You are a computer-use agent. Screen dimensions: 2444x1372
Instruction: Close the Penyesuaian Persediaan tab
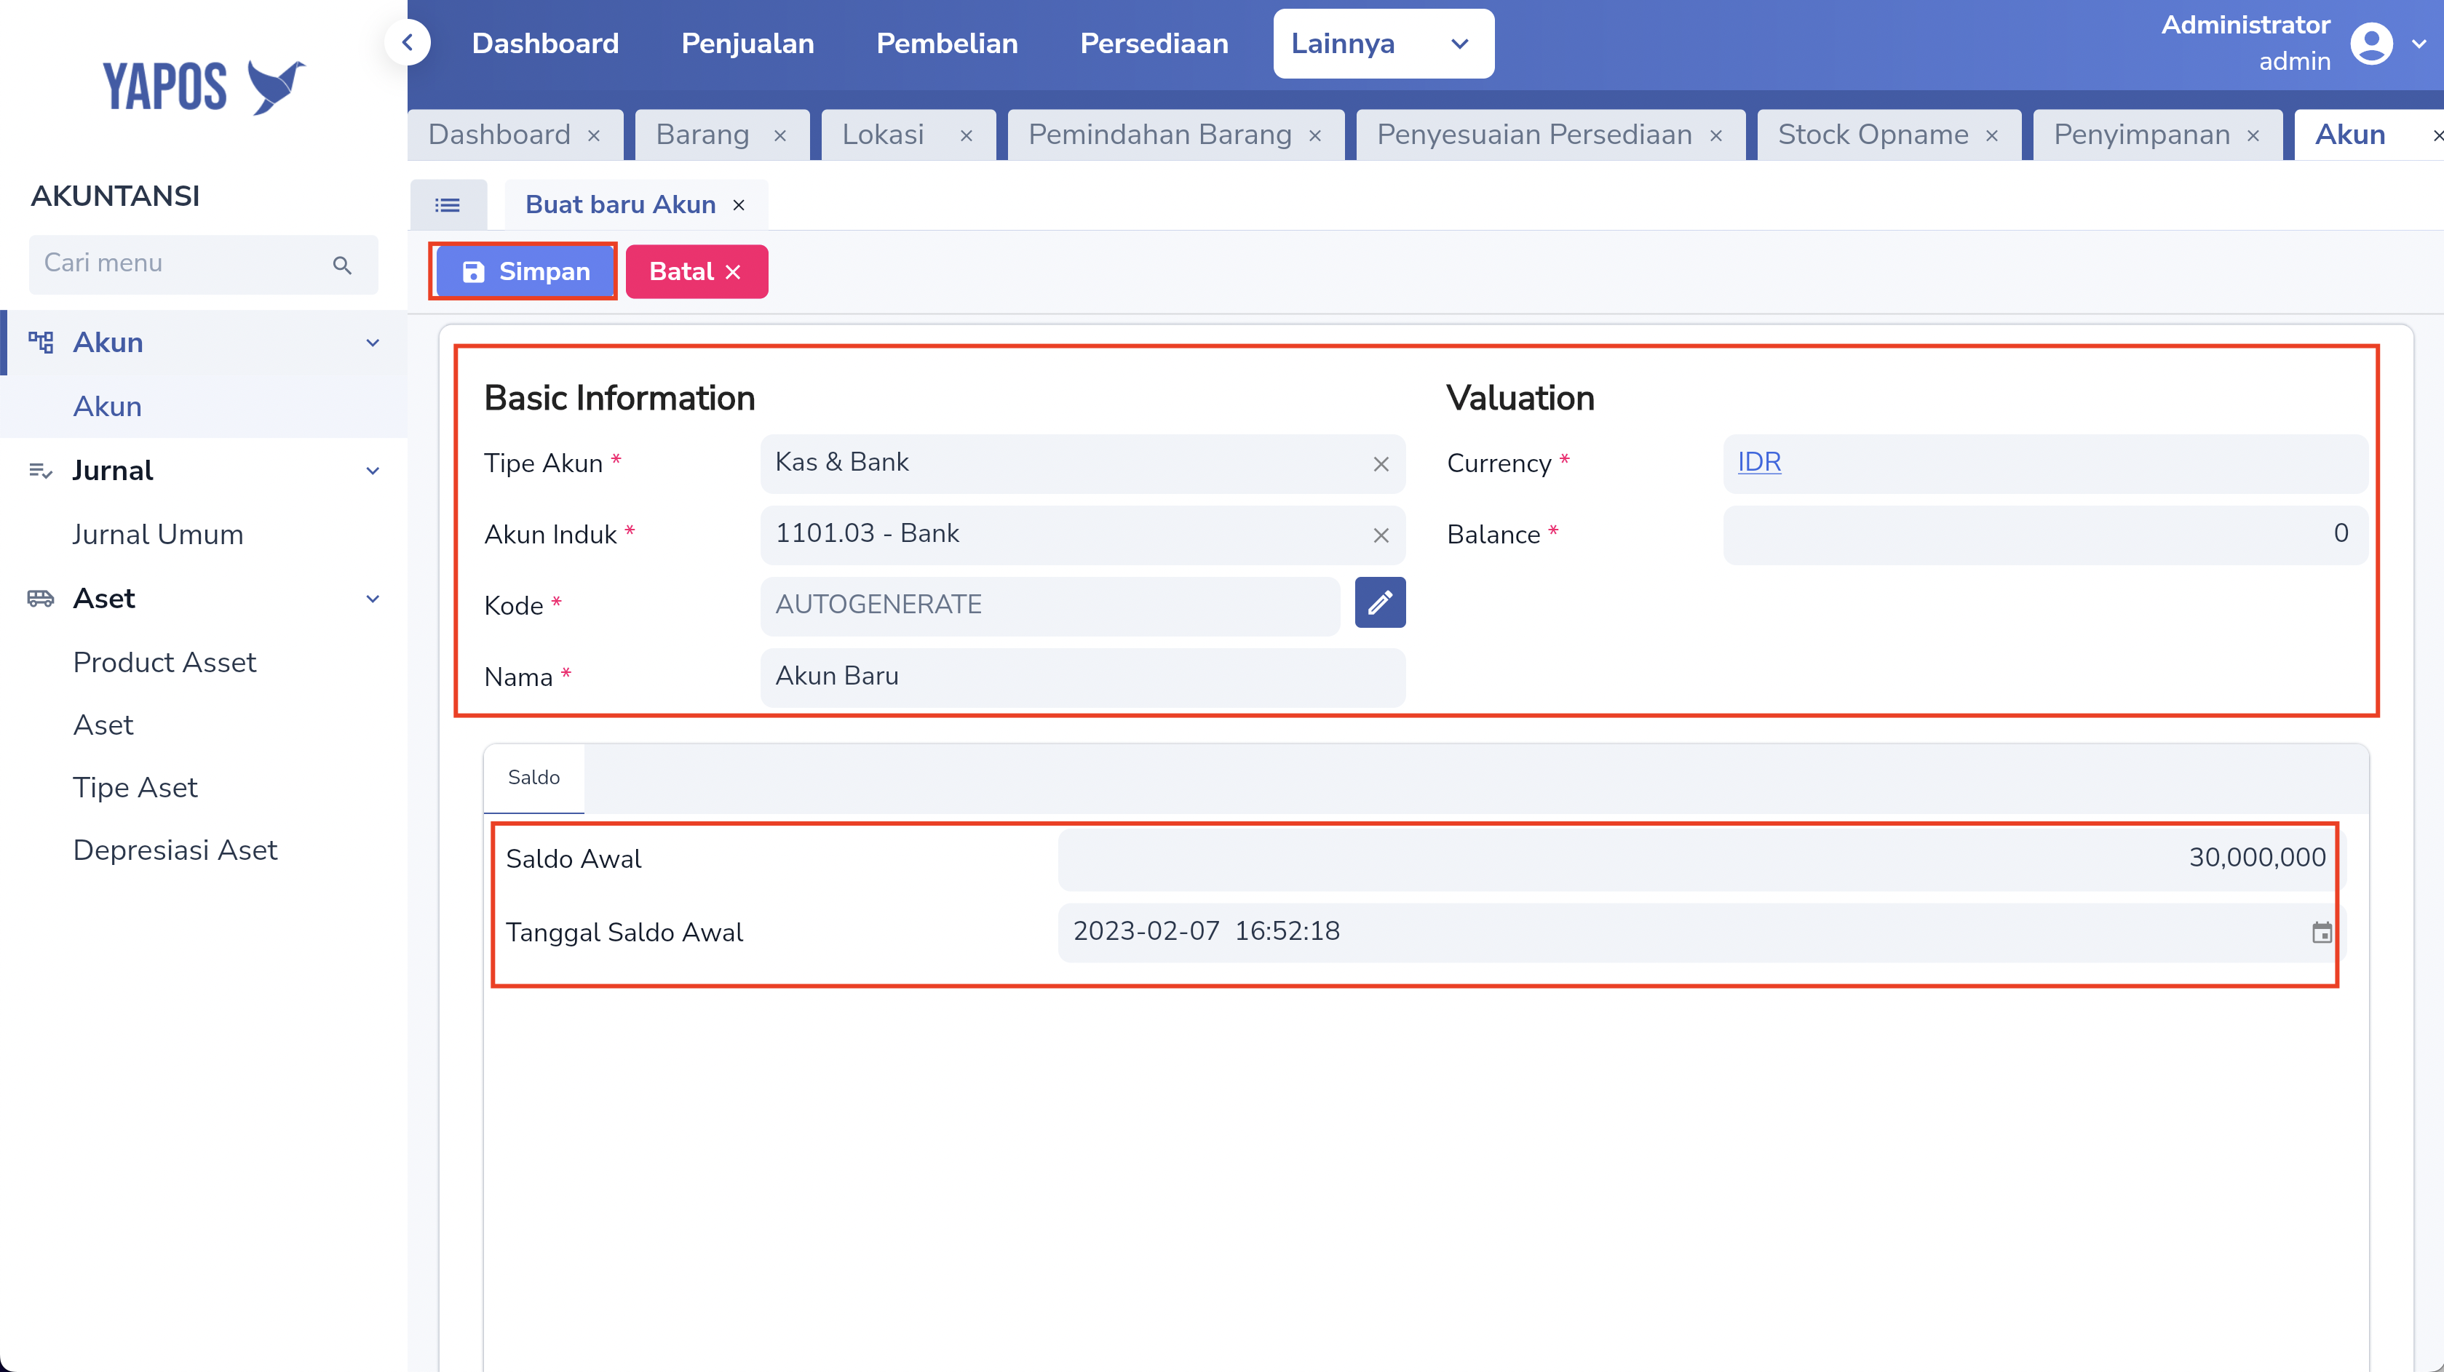tap(1715, 135)
